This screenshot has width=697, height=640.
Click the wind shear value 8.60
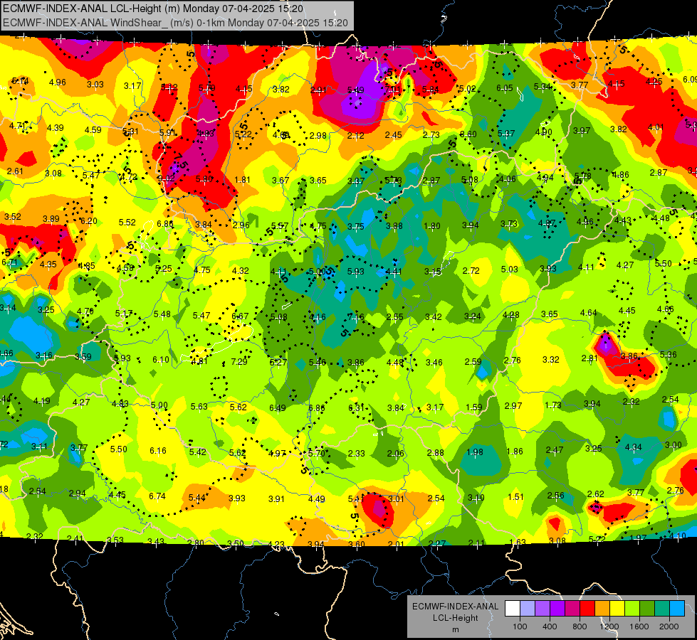468,134
